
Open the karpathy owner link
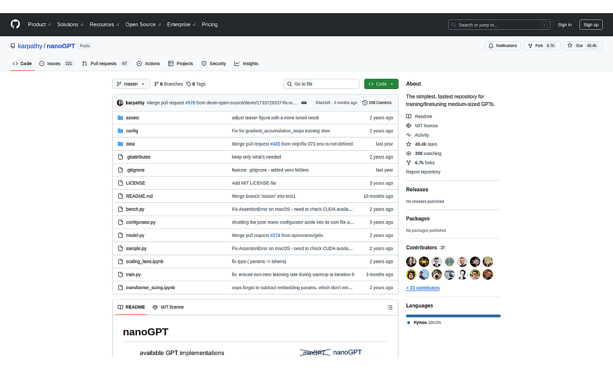[x=30, y=46]
